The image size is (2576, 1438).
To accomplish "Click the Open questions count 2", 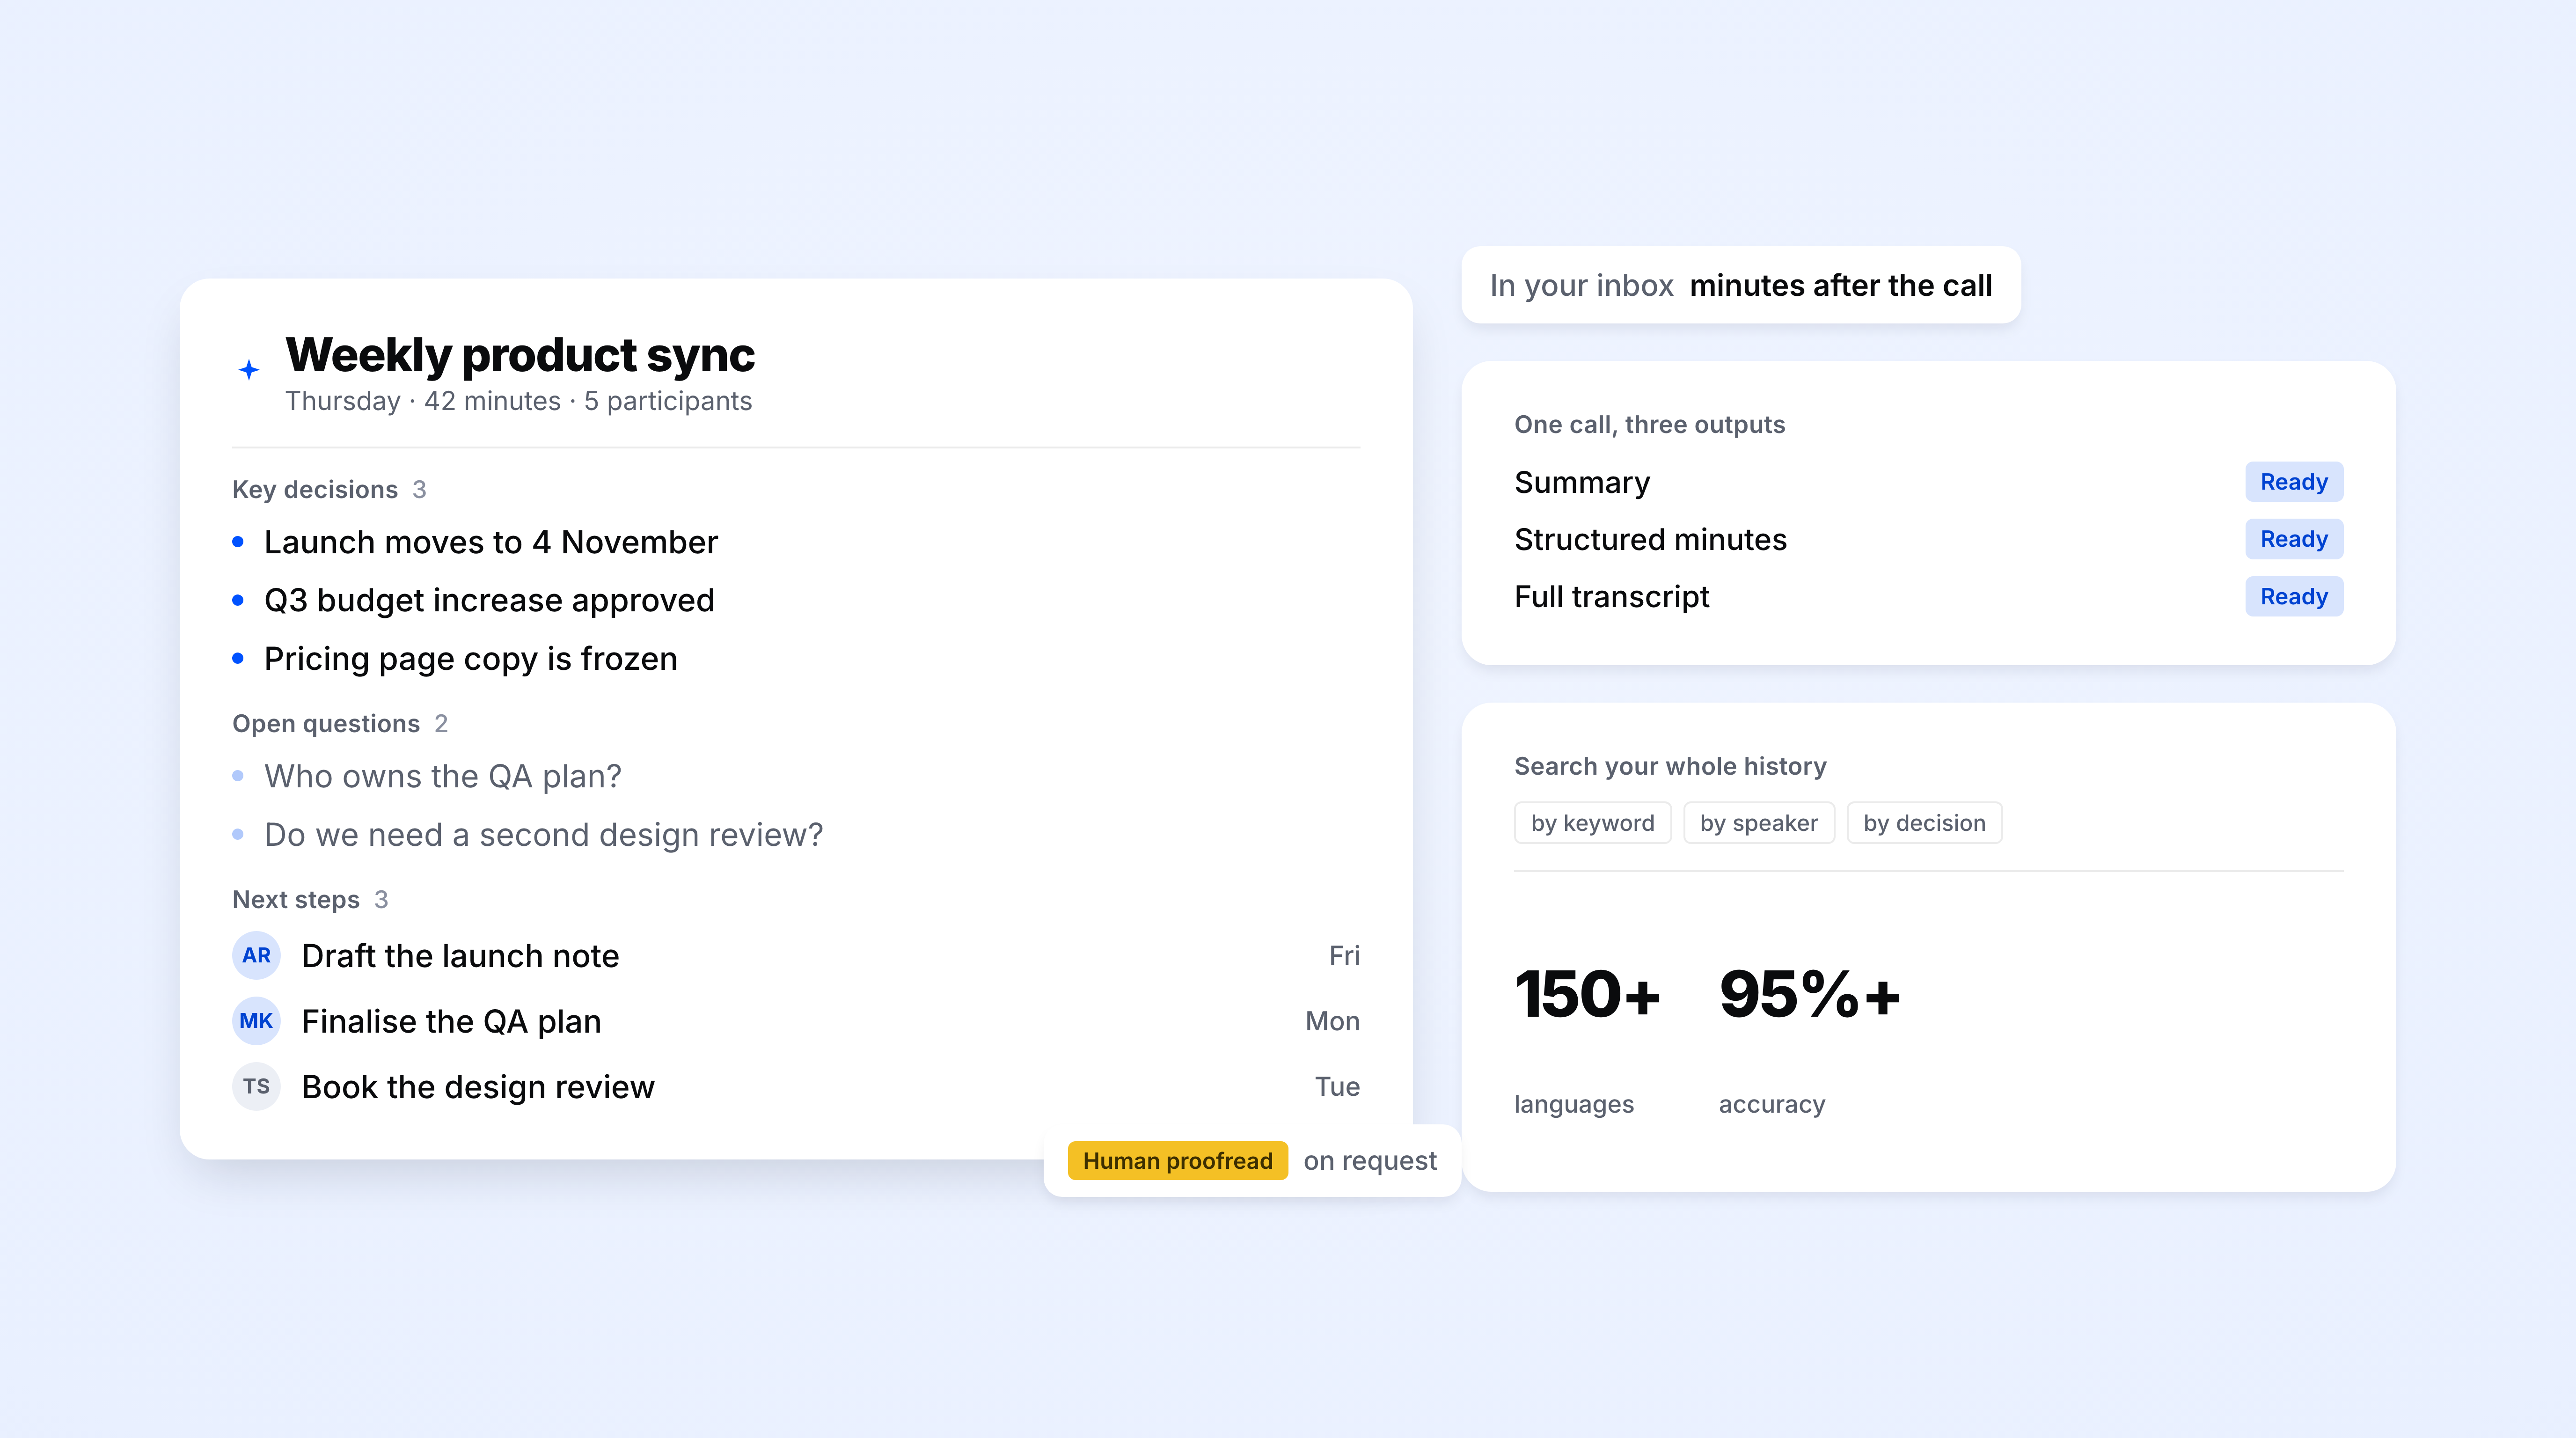I will [441, 723].
